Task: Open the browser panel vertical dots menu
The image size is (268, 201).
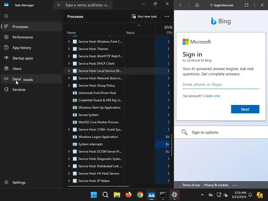Action: (254, 5)
